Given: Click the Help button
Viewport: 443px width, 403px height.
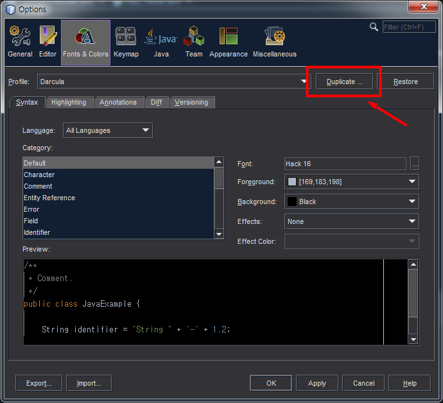Looking at the screenshot, I should pos(410,383).
